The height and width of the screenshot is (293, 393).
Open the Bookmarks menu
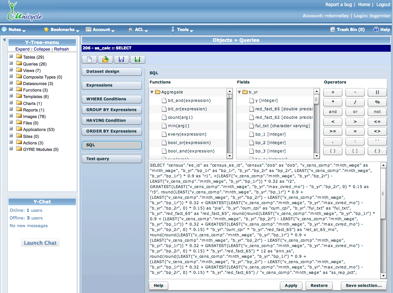tap(61, 29)
